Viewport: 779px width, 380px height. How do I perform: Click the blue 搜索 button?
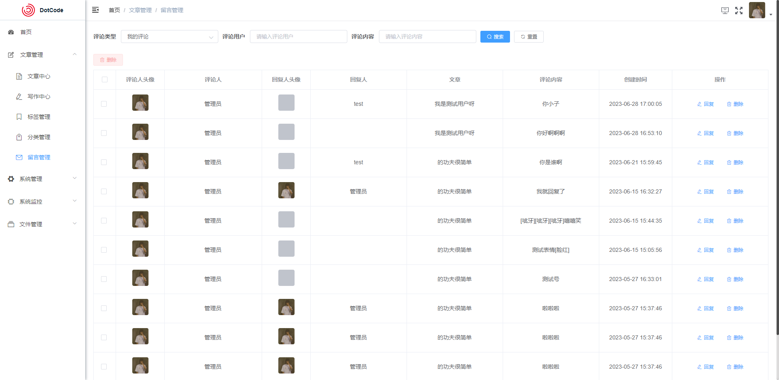point(495,36)
